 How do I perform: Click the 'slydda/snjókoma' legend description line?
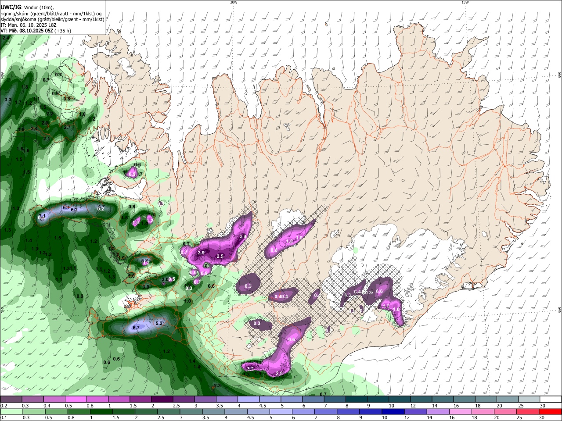(x=52, y=19)
